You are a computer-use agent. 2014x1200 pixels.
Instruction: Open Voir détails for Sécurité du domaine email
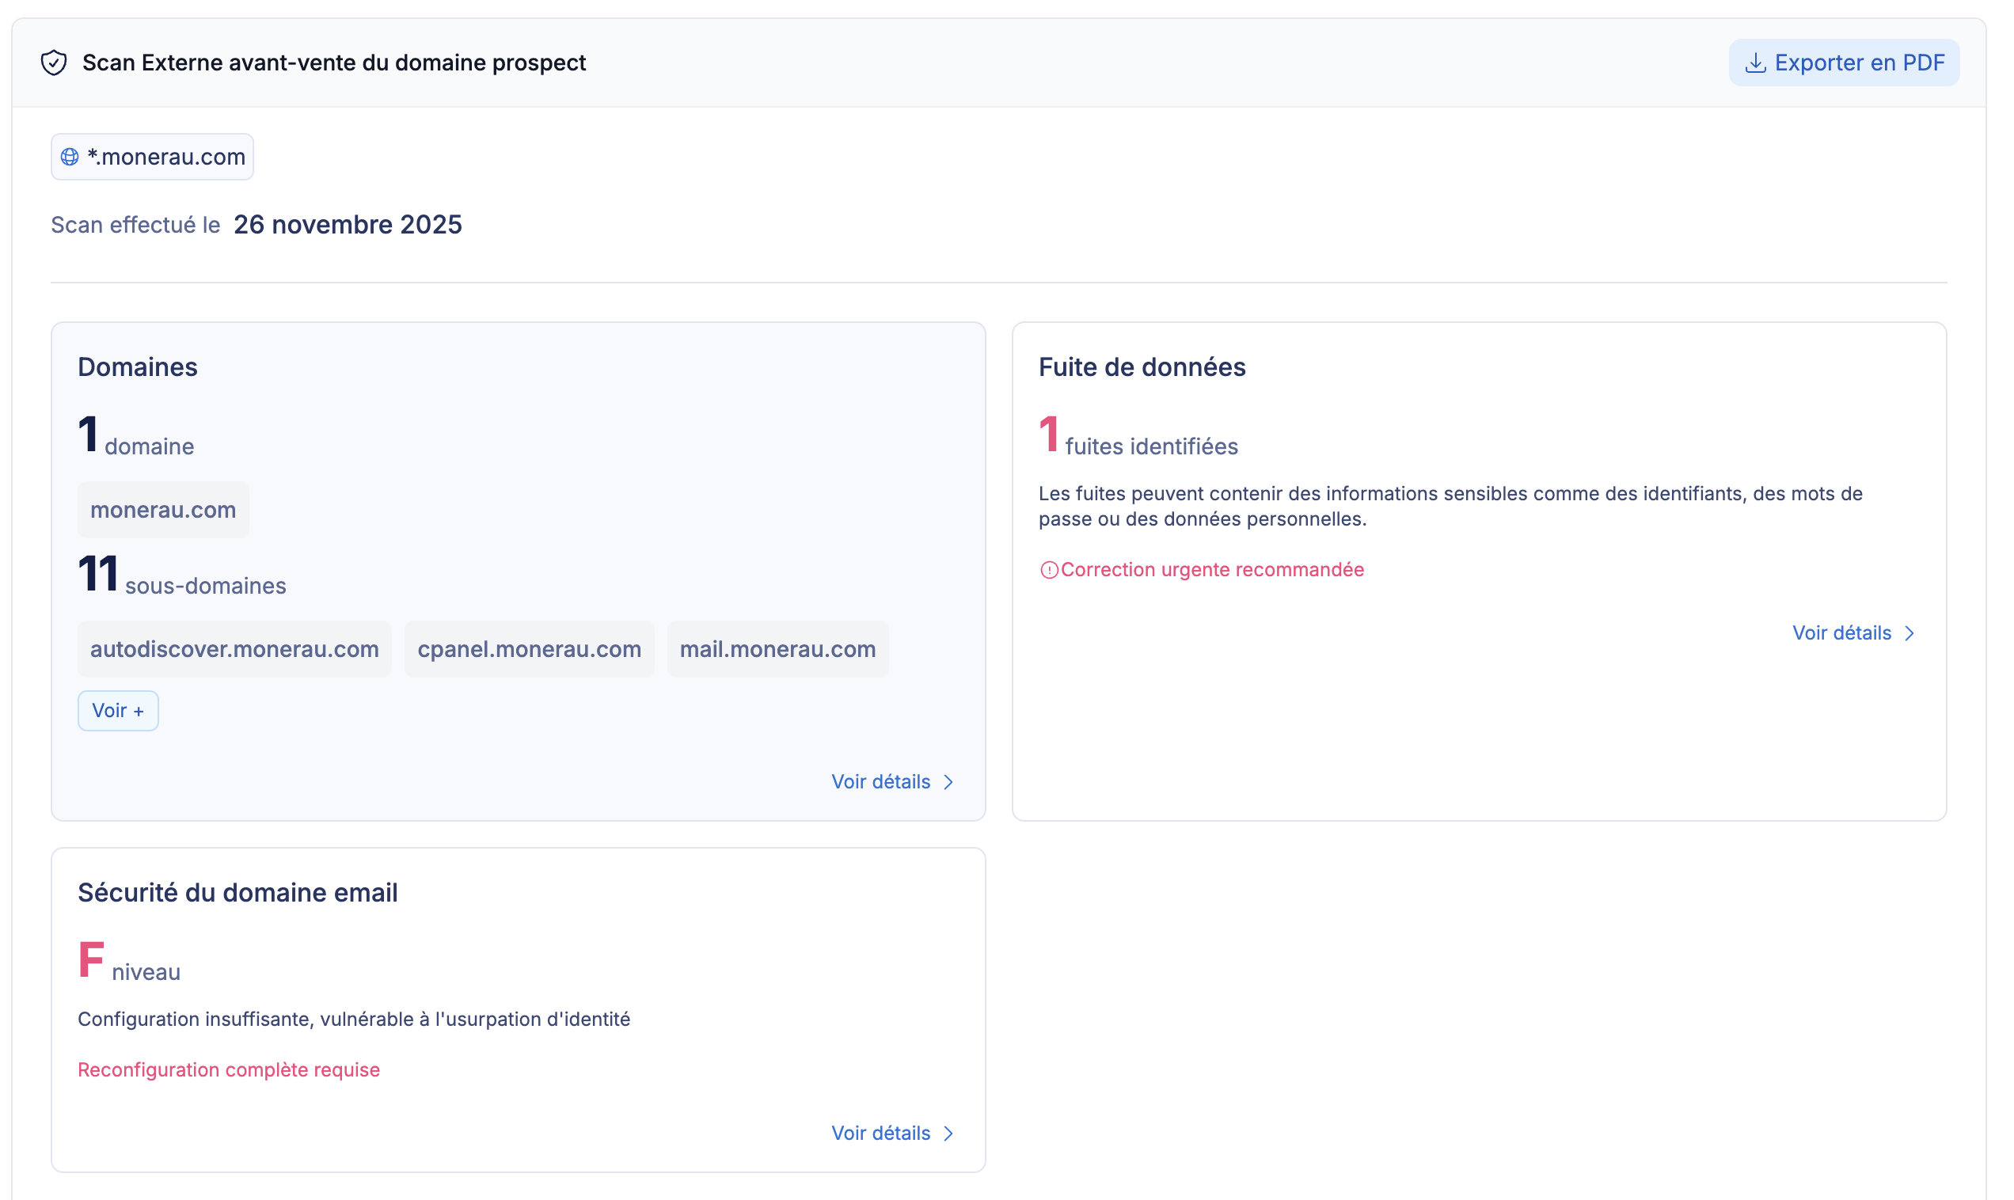(881, 1134)
